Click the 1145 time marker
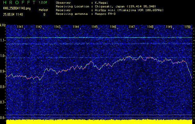Screen dimensions: 195x124 tap(95, 27)
